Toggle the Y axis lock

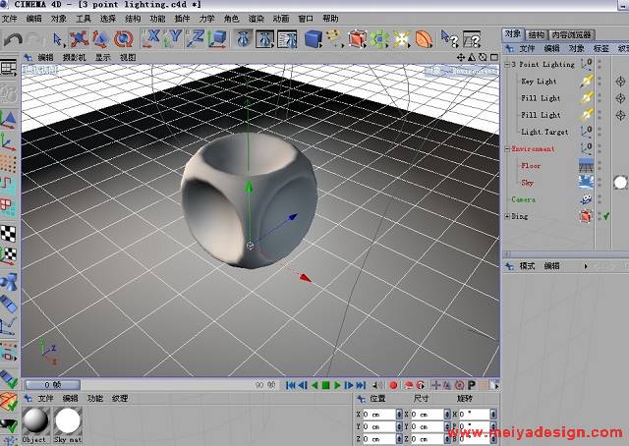173,39
